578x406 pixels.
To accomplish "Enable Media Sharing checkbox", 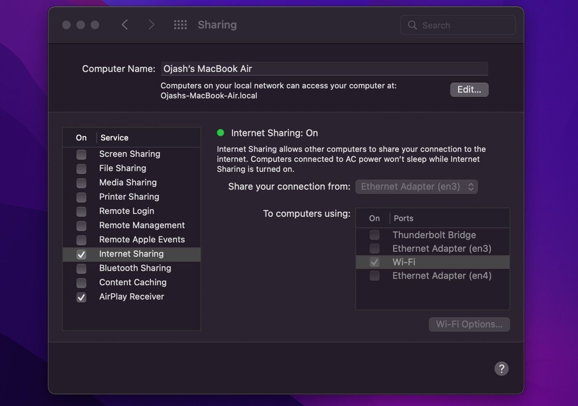I will [x=81, y=183].
